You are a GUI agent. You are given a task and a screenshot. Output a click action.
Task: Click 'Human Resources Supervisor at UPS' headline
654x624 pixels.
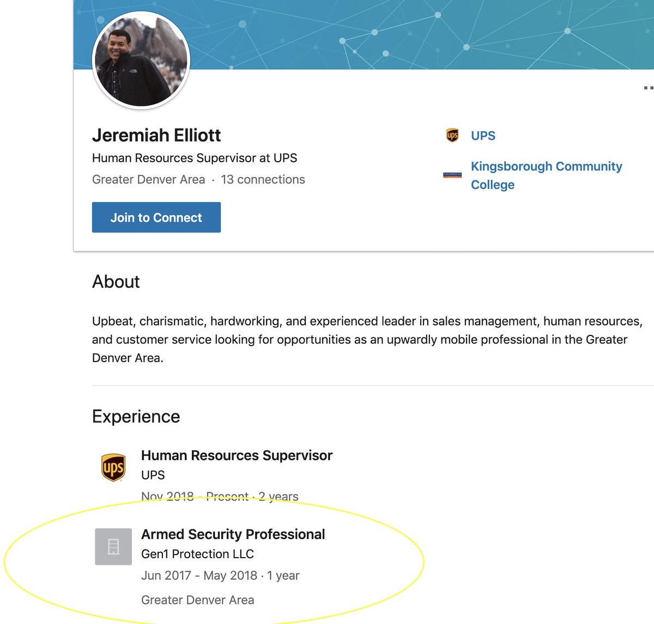click(x=195, y=158)
